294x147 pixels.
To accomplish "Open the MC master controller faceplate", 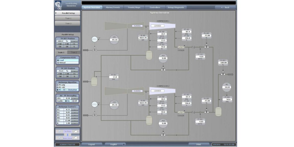I will [227, 87].
